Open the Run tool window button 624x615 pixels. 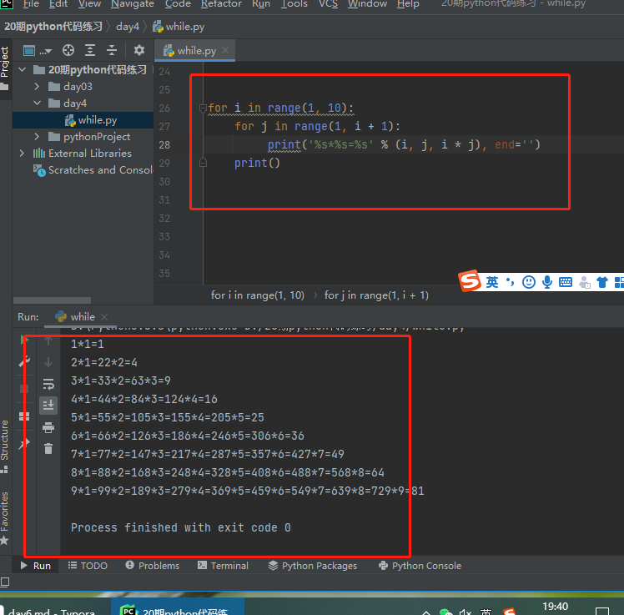tap(35, 566)
